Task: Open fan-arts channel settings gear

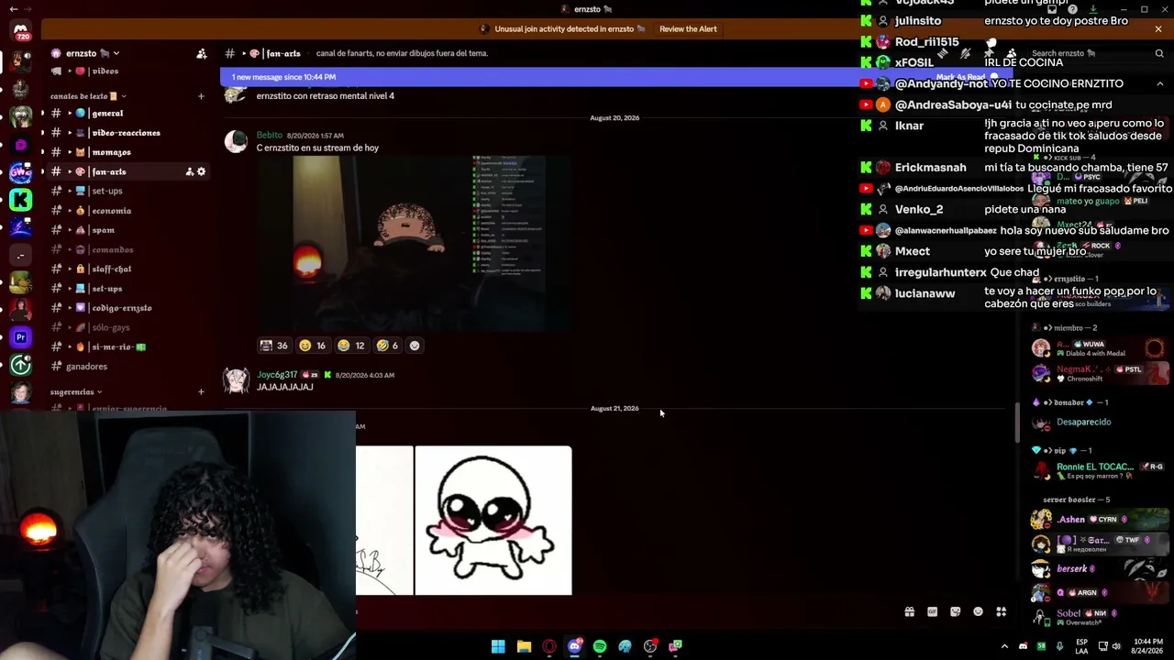Action: click(x=202, y=171)
